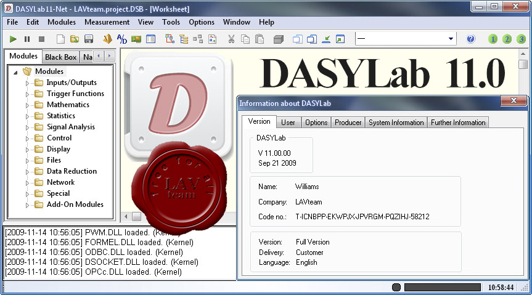The height and width of the screenshot is (295, 532).
Task: Expand the Statistics folder
Action: tap(27, 116)
